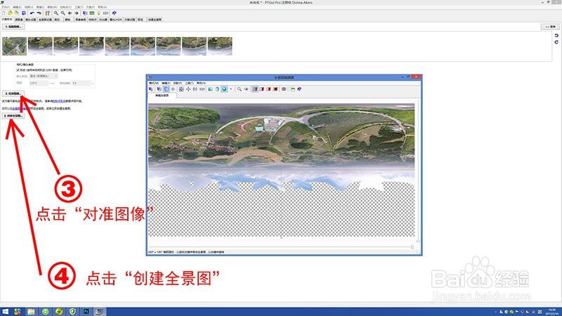Click horizontal slider handle at editor window bottom
This screenshot has width=562, height=316.
412,246
